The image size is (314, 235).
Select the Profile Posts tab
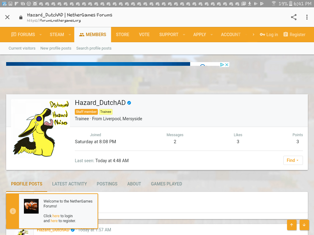point(27,184)
